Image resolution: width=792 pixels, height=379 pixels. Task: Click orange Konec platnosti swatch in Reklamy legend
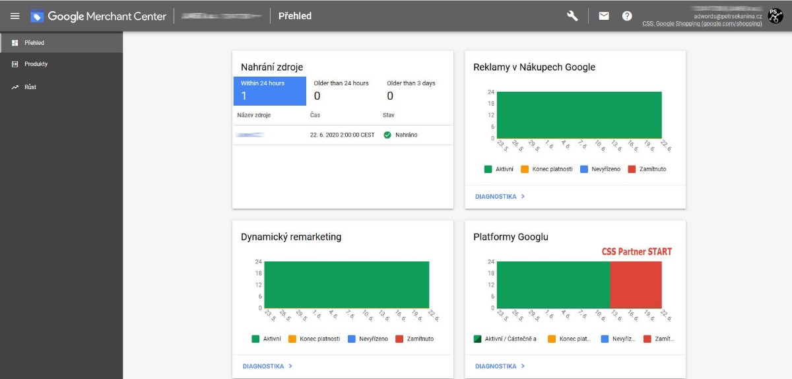click(525, 169)
